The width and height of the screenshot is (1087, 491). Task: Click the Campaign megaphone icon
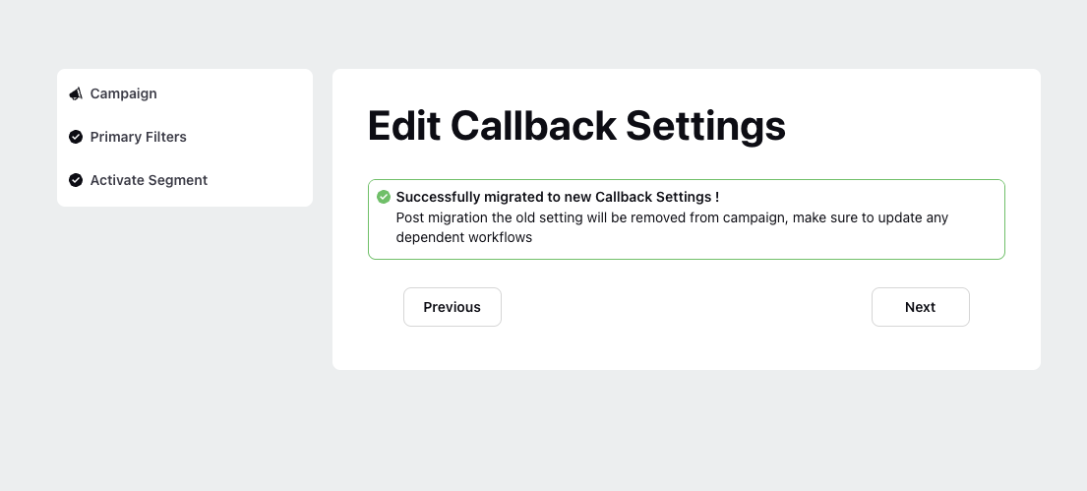tap(76, 93)
